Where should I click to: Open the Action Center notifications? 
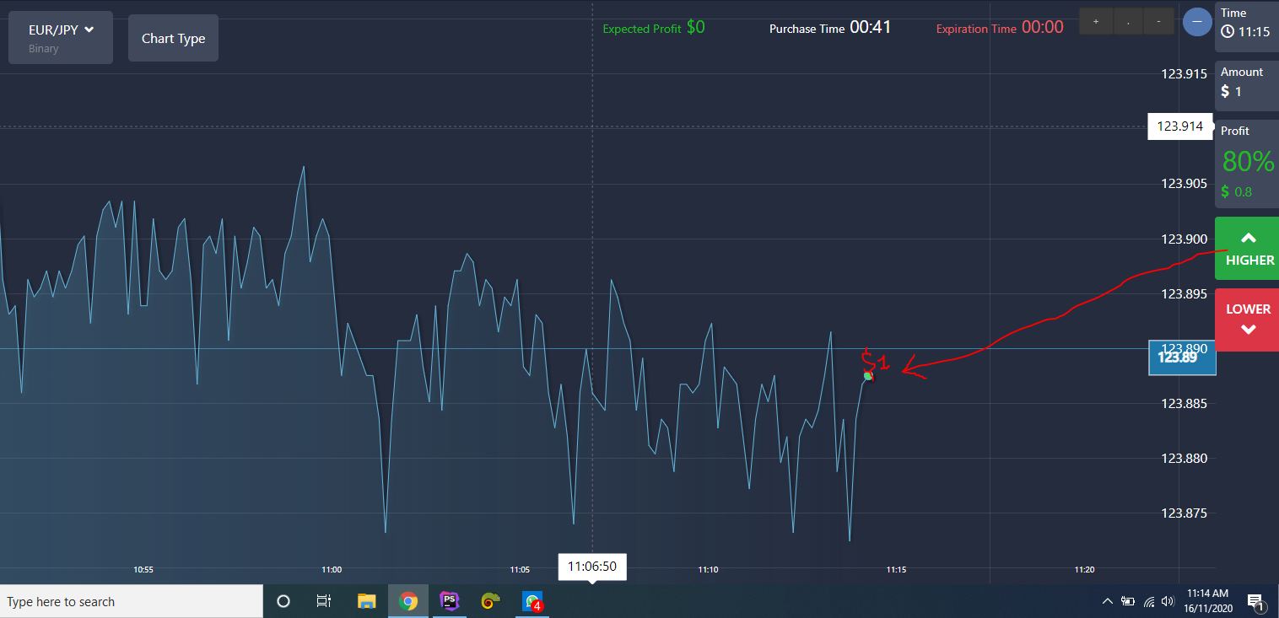pyautogui.click(x=1256, y=602)
